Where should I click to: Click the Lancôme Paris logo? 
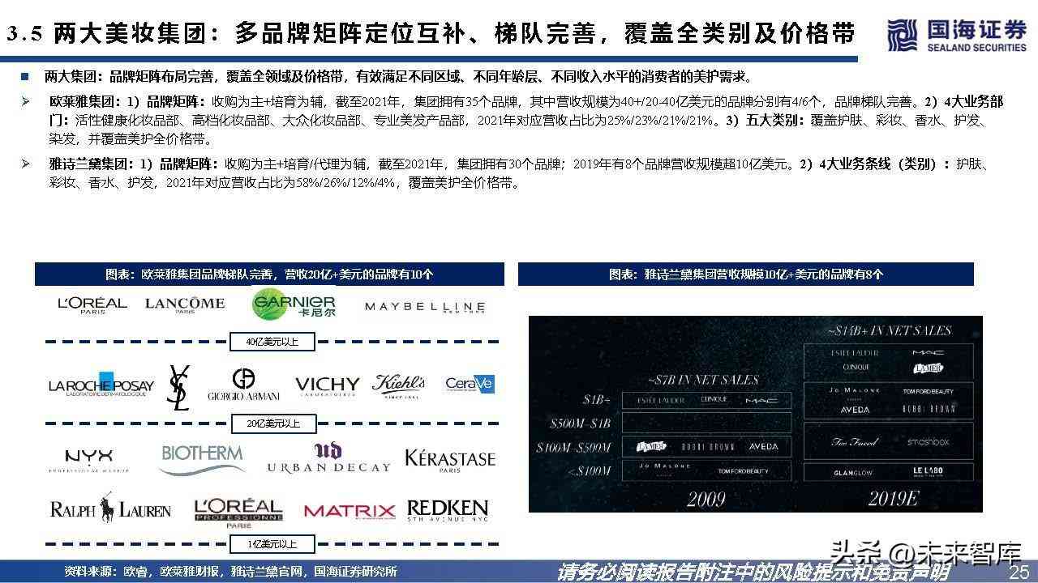tap(185, 304)
